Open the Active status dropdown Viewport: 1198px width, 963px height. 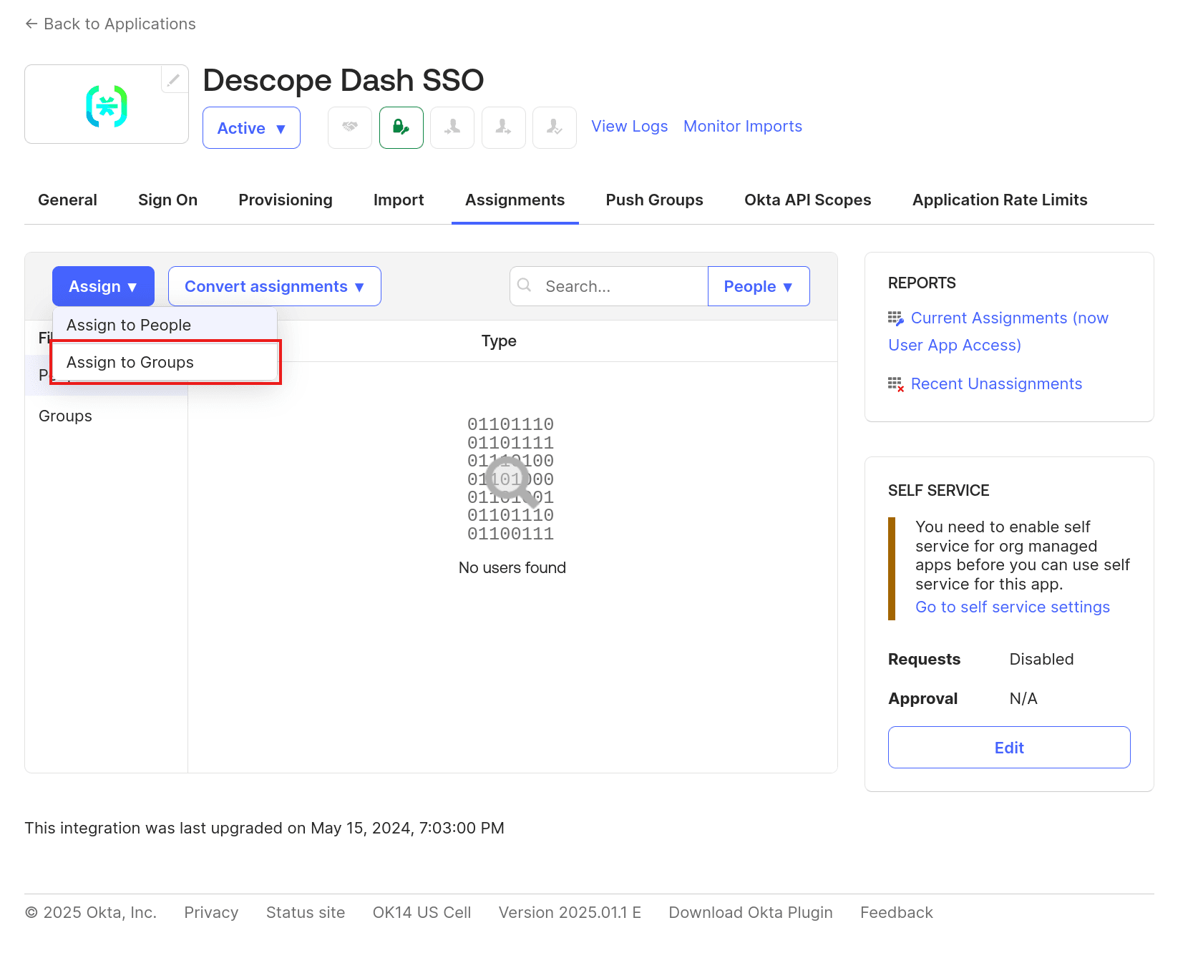(251, 127)
